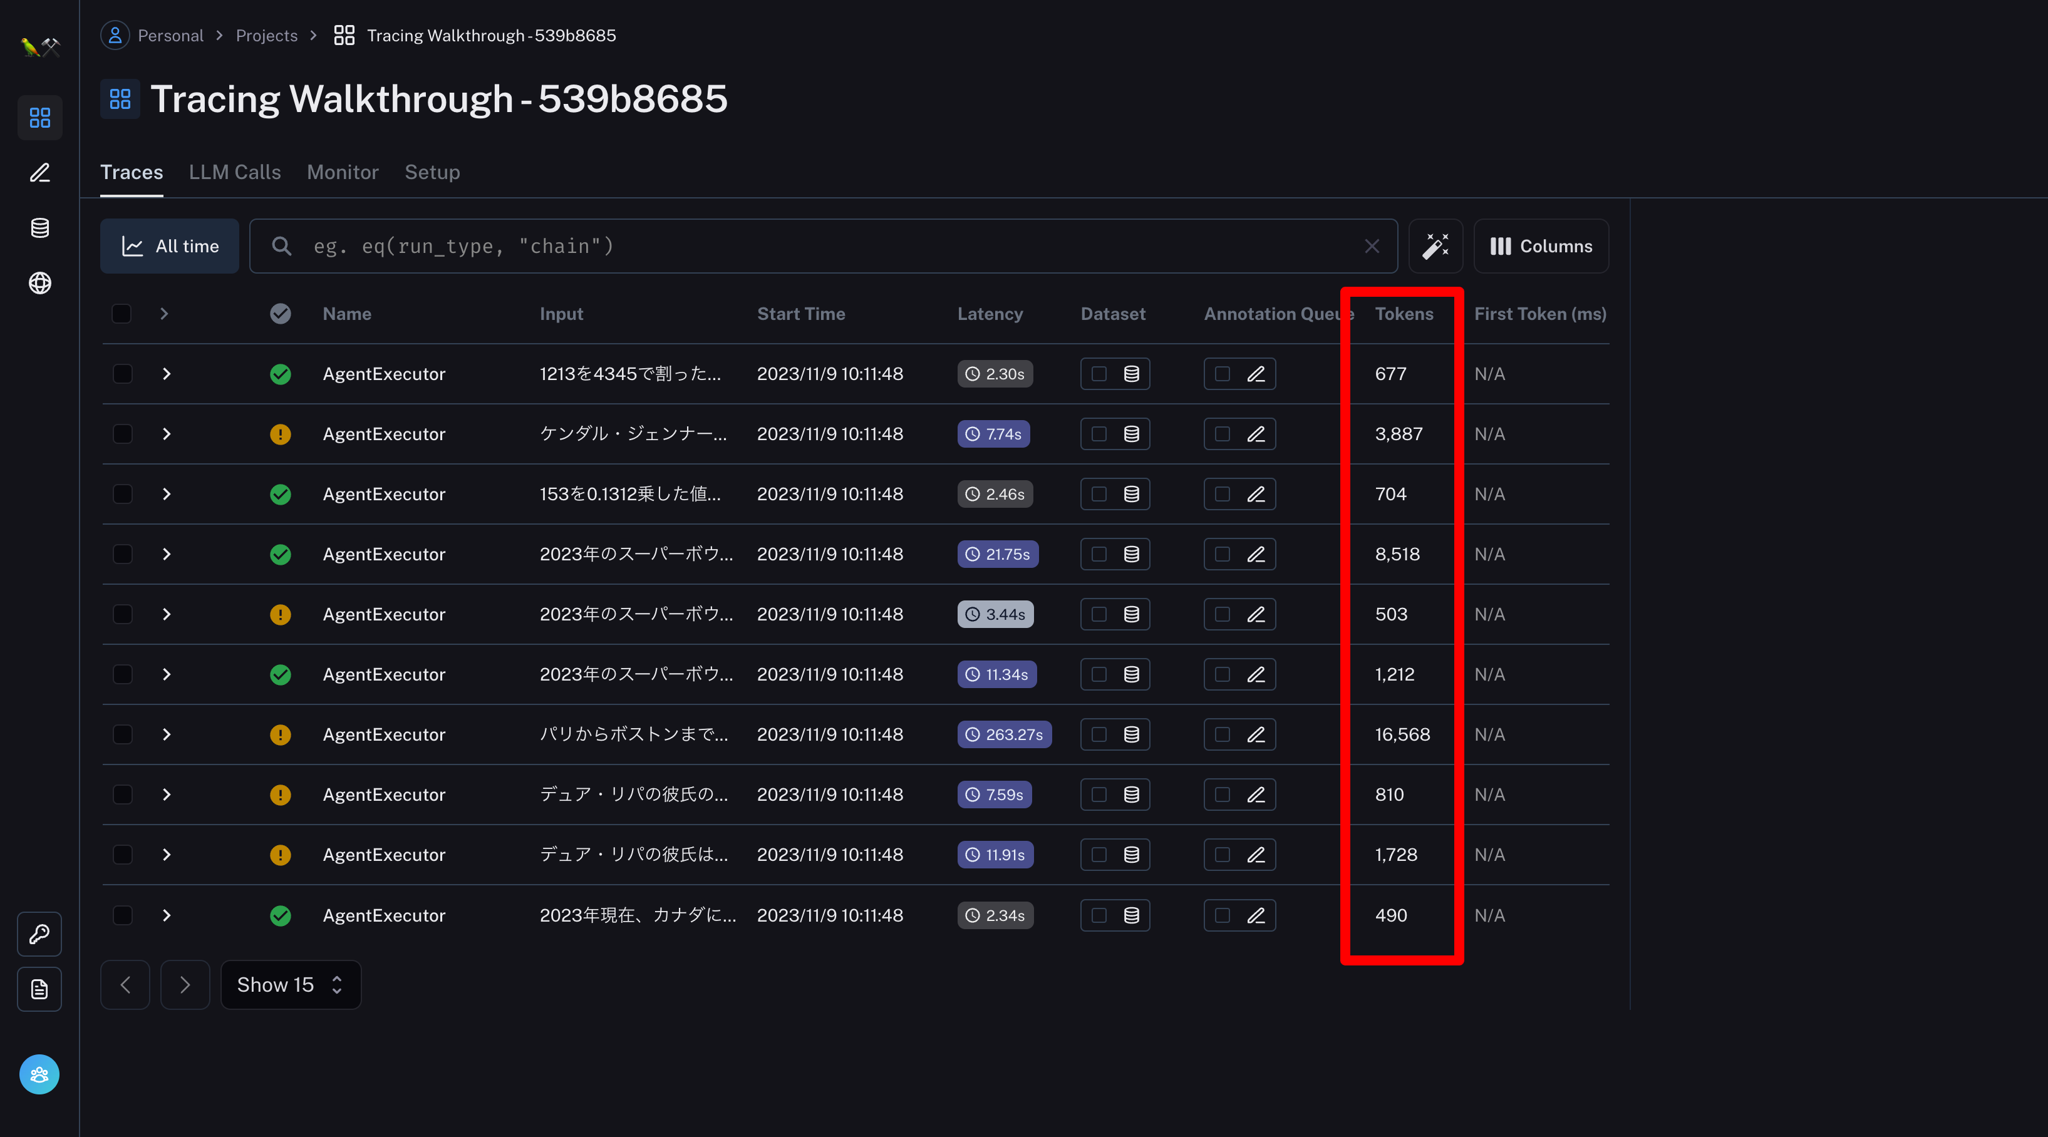Screen dimensions: 2048x1137
Task: Open the Documentation page icon in sidebar
Action: click(39, 989)
